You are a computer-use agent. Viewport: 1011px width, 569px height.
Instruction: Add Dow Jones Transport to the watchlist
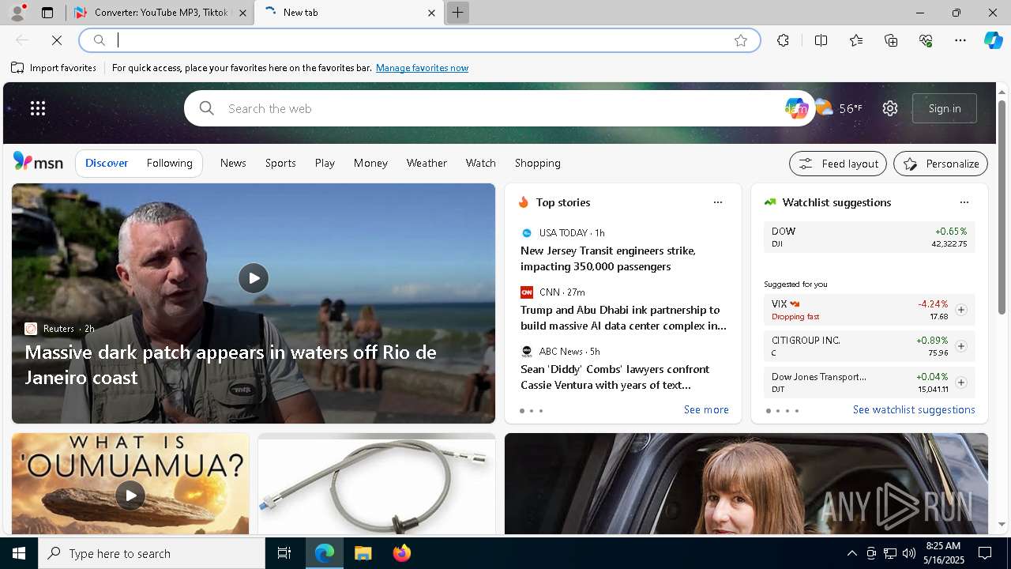point(961,382)
